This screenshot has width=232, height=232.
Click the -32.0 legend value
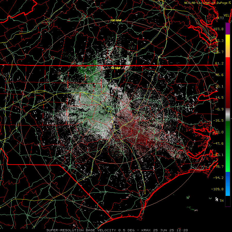point(218,132)
